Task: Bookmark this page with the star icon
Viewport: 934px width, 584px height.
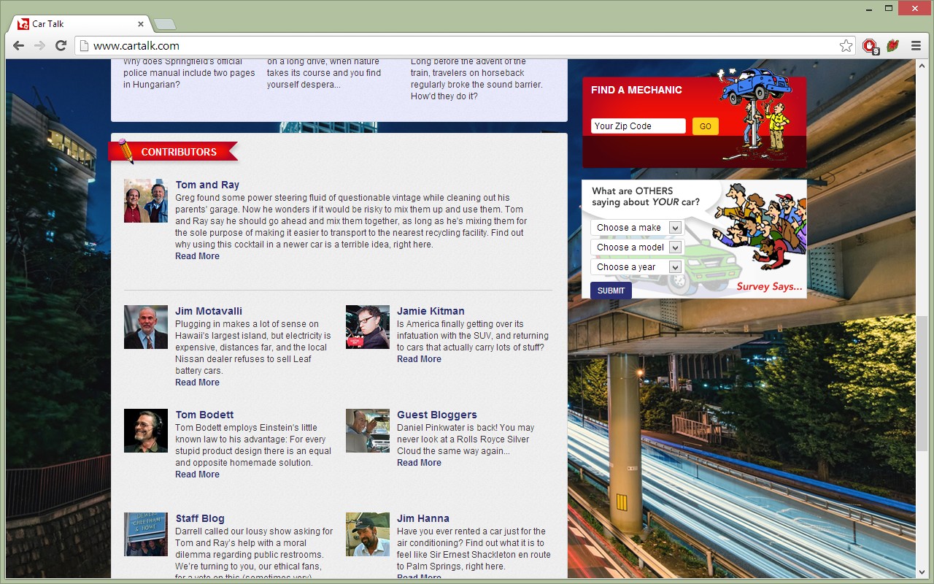Action: coord(846,46)
